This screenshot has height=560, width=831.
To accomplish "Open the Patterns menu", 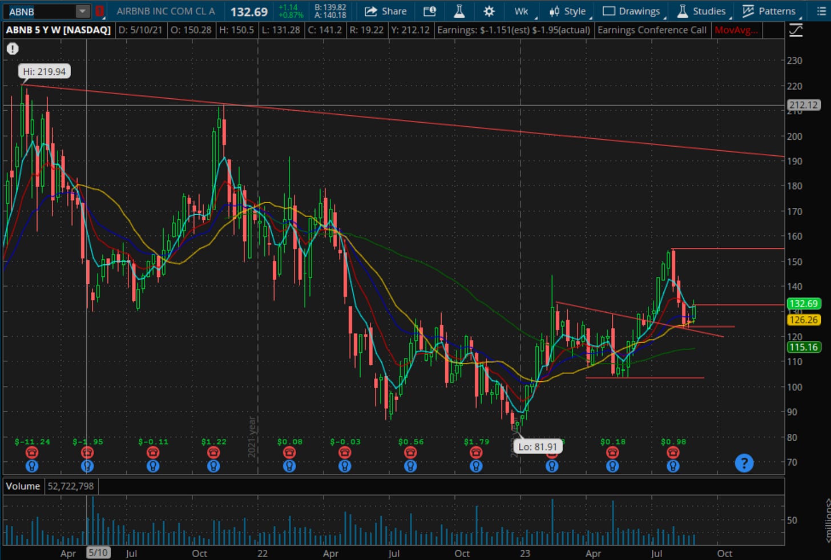I will 770,11.
